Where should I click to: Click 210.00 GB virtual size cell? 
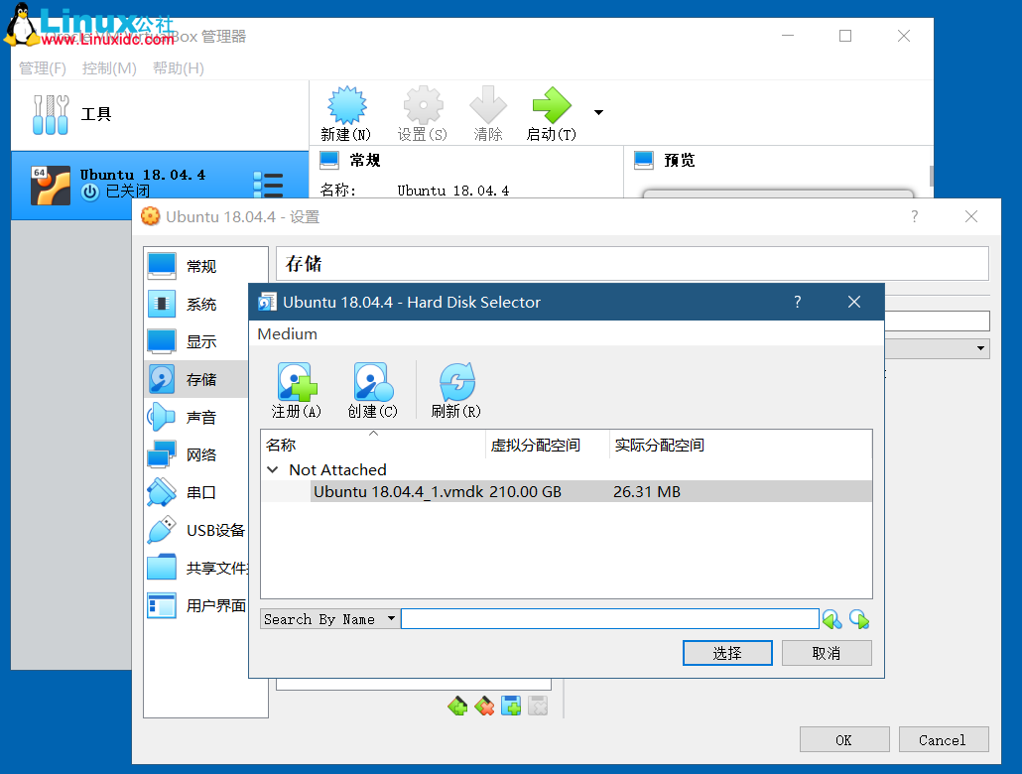pyautogui.click(x=525, y=491)
